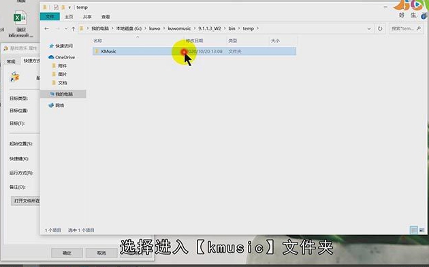This screenshot has width=429, height=267.
Task: Click 确定 button in properties dialog
Action: point(67,253)
